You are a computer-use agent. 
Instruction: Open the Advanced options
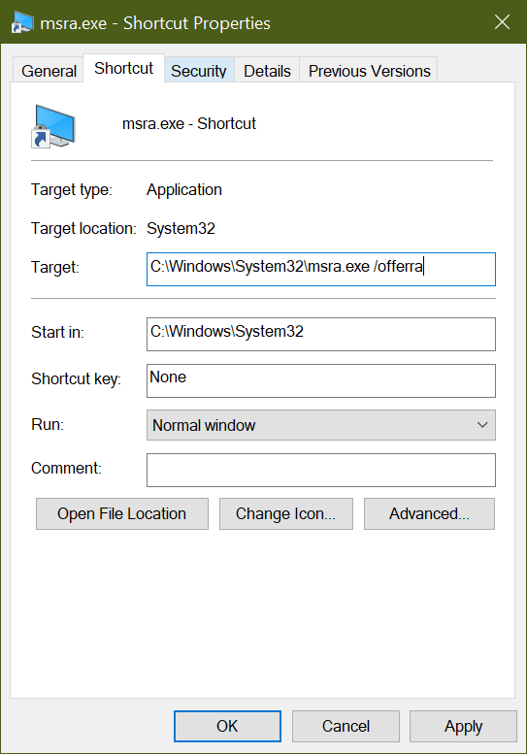429,513
